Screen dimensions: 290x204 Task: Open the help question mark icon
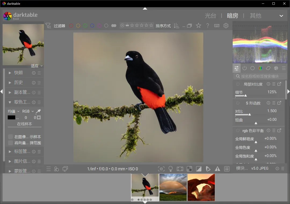[208, 26]
